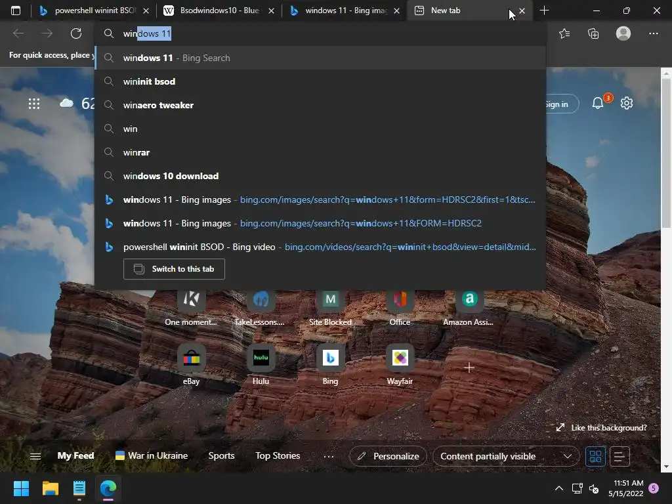This screenshot has width=672, height=504.
Task: Select windows 11 Bing Search suggestion
Action: click(x=320, y=58)
